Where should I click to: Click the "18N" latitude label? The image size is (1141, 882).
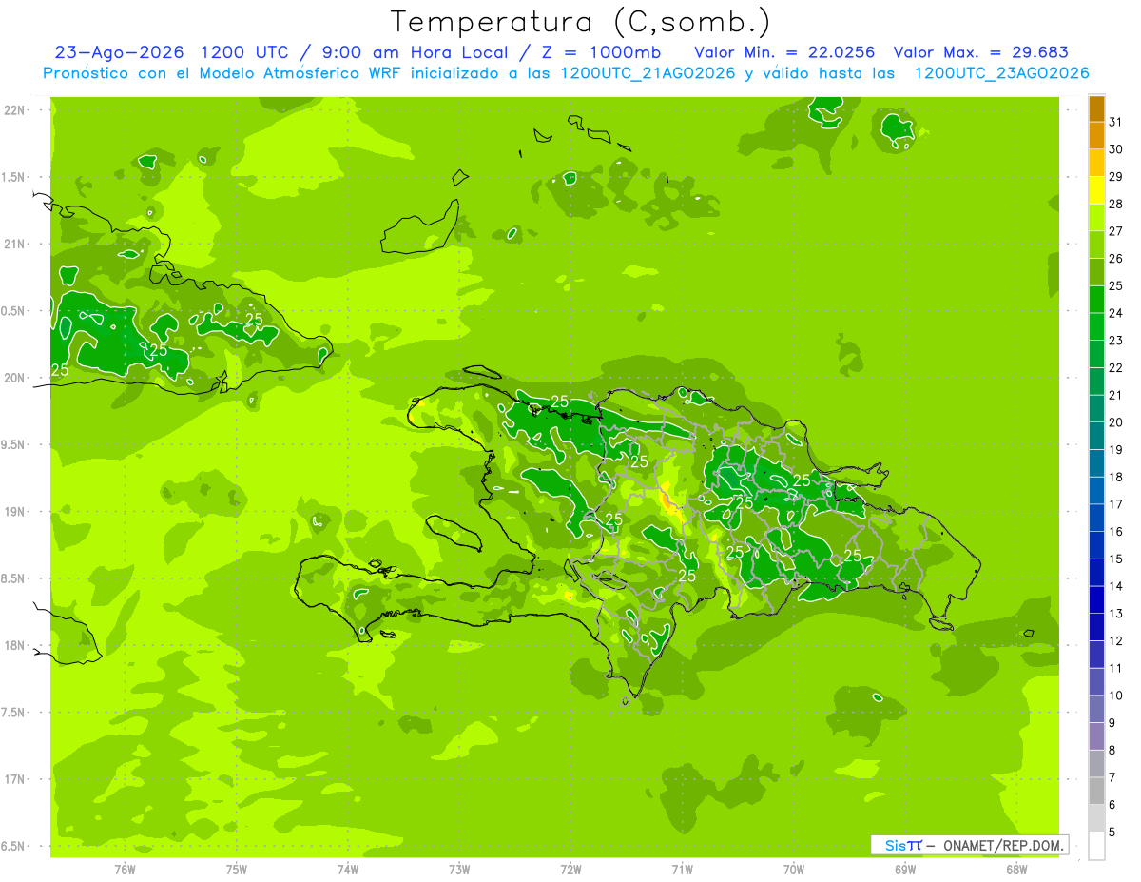[16, 645]
